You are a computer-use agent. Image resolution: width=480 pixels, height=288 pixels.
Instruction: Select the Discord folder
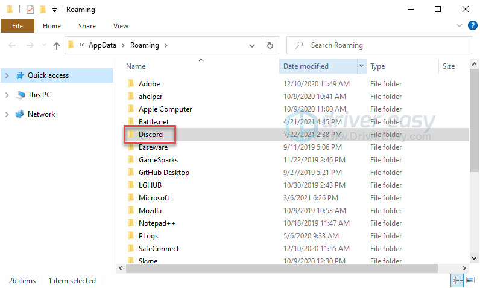tap(150, 135)
